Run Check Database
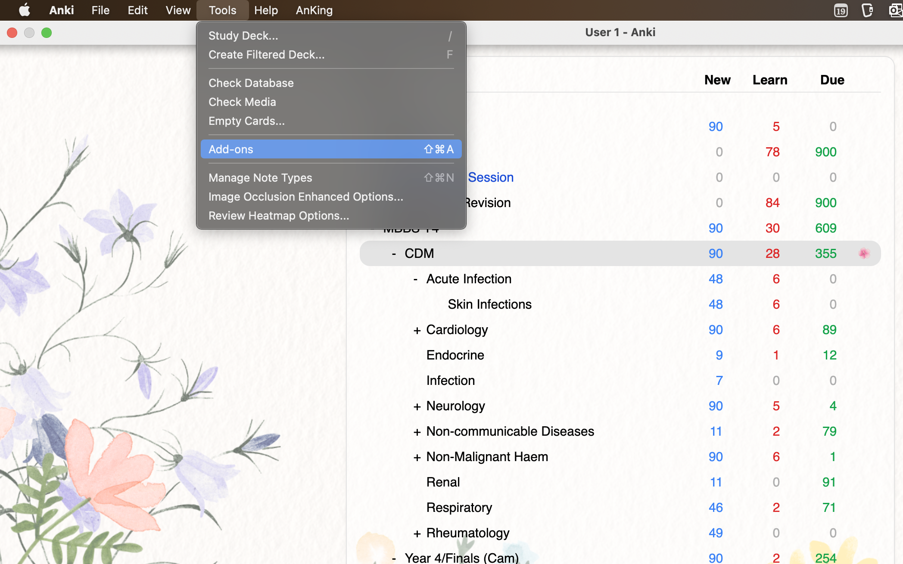 (x=331, y=83)
